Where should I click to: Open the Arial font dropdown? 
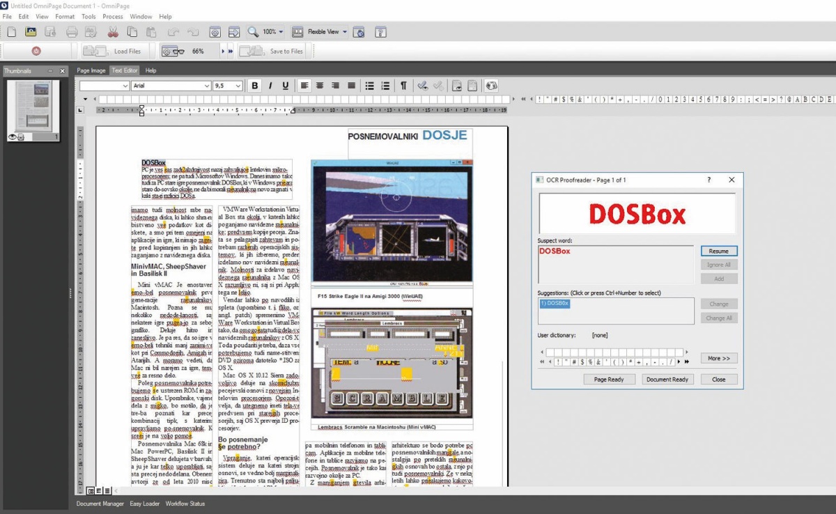pos(207,86)
